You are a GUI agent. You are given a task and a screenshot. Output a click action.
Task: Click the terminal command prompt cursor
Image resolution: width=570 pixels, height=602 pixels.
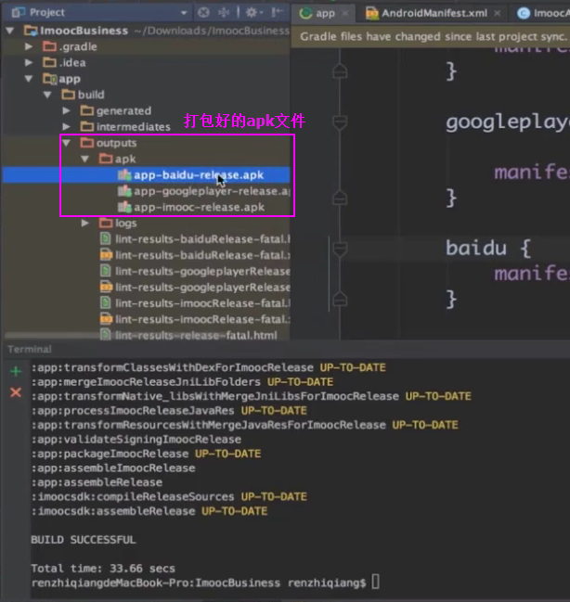376,582
